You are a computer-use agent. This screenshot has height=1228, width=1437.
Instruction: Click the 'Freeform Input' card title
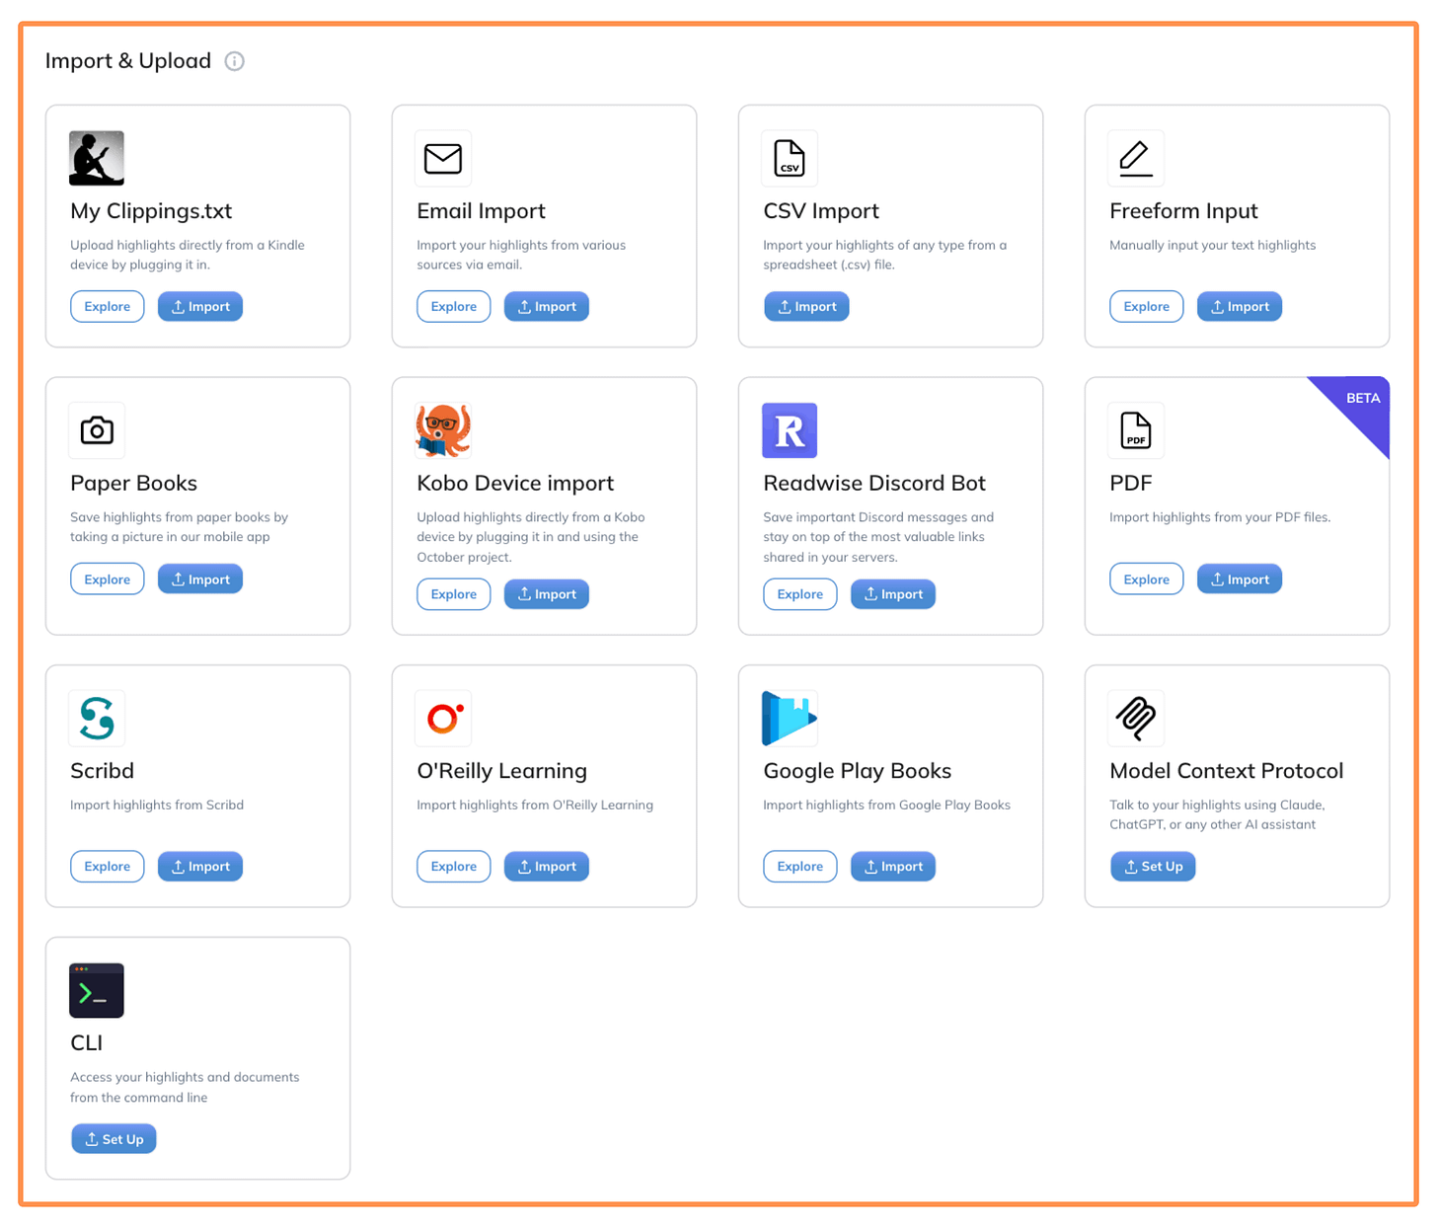(1183, 211)
